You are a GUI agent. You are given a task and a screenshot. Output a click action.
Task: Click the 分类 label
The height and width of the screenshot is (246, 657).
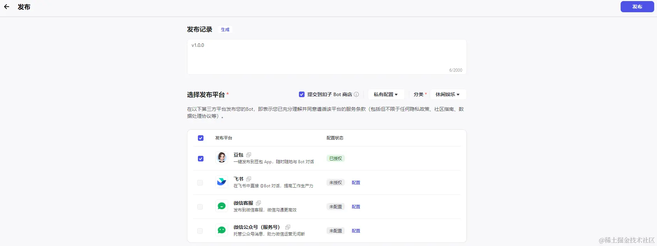pyautogui.click(x=419, y=94)
